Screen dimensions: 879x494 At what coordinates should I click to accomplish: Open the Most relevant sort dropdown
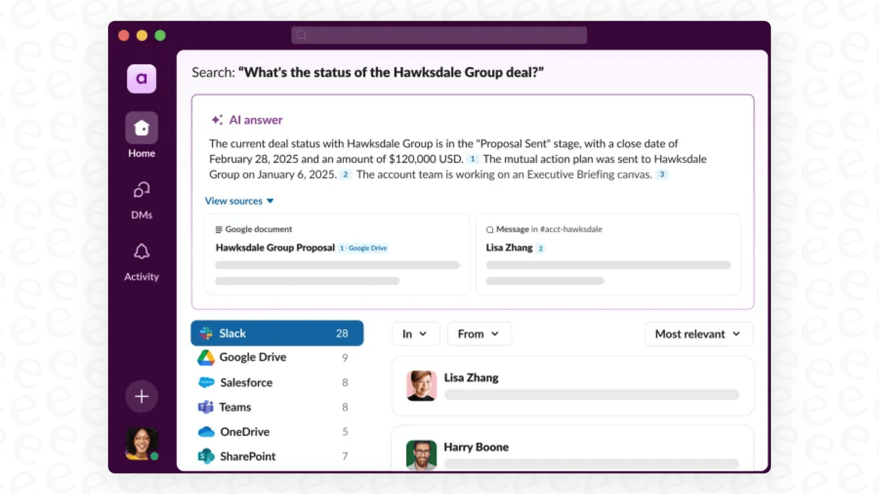698,334
